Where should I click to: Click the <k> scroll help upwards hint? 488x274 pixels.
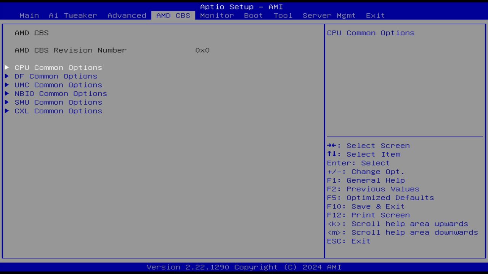pyautogui.click(x=398, y=224)
